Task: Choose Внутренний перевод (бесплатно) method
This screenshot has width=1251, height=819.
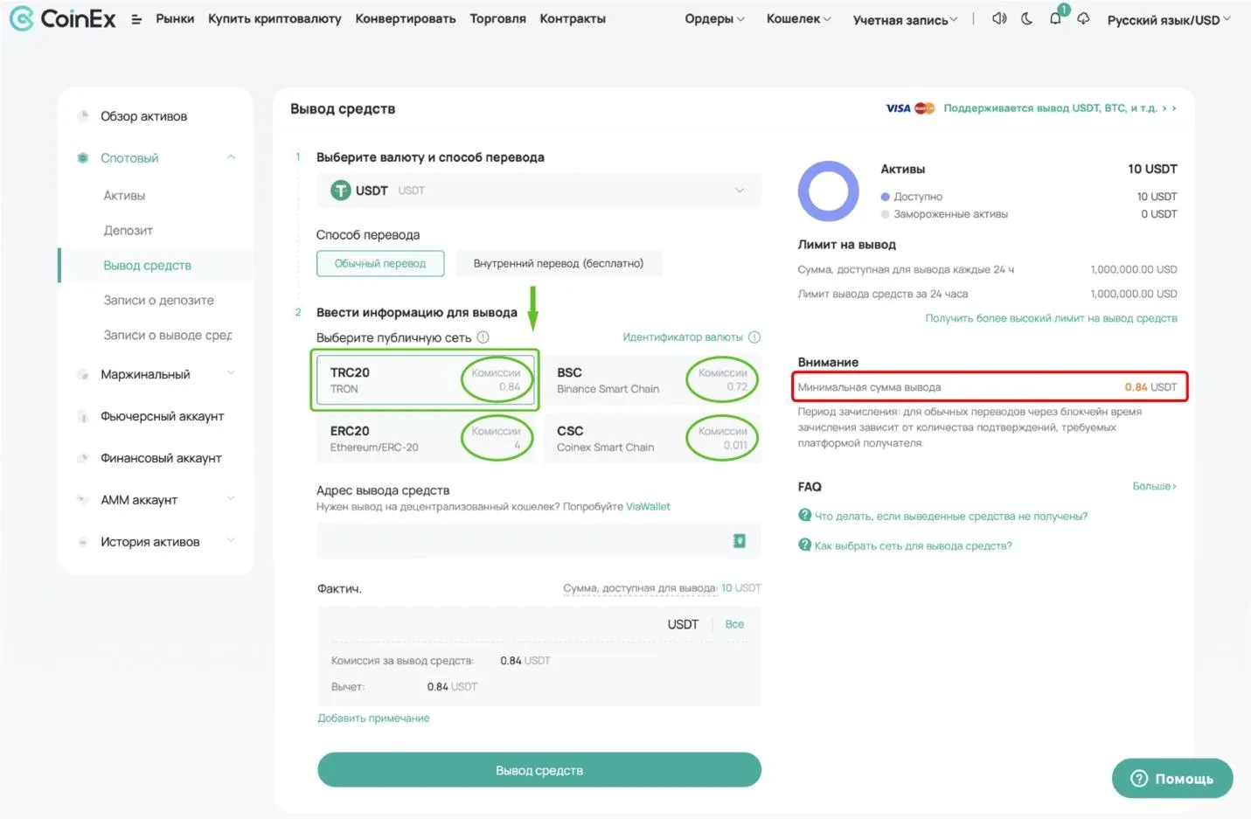Action: click(559, 263)
